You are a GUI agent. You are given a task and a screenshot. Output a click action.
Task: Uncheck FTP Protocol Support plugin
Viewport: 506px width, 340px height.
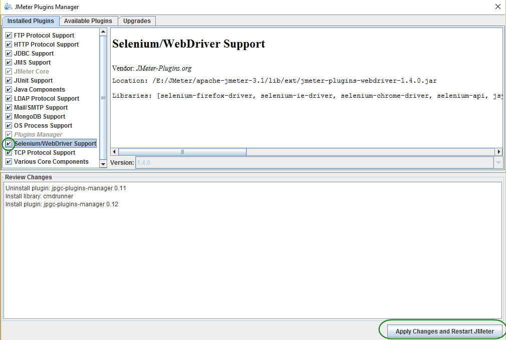pyautogui.click(x=9, y=35)
